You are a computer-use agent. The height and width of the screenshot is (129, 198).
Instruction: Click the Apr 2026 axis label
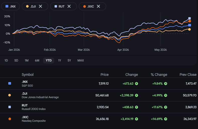click(123, 50)
